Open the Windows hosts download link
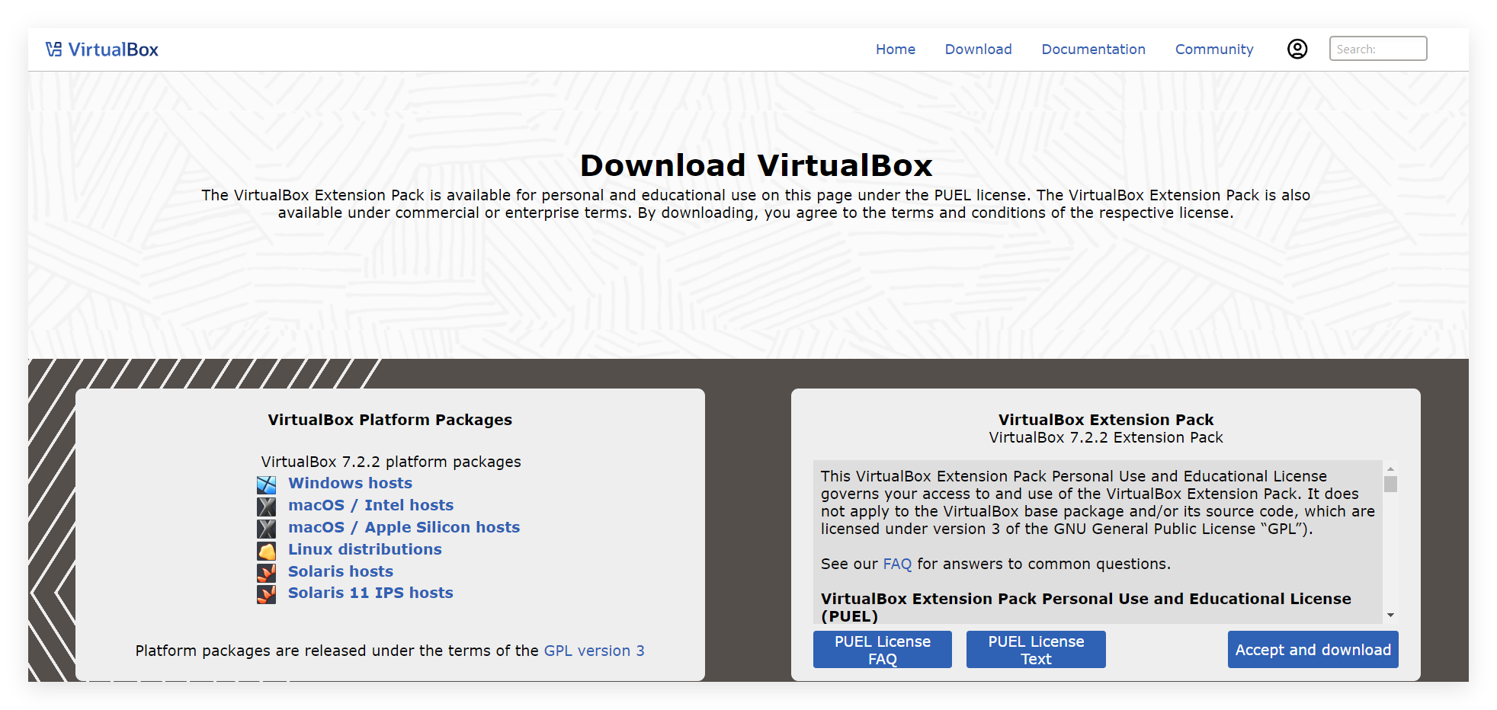1497x710 pixels. click(x=350, y=483)
